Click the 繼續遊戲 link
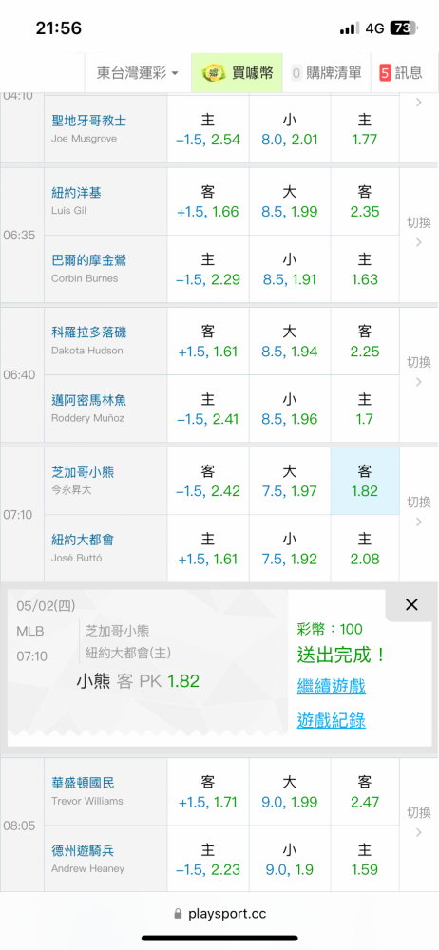This screenshot has width=439, height=950. [x=331, y=687]
